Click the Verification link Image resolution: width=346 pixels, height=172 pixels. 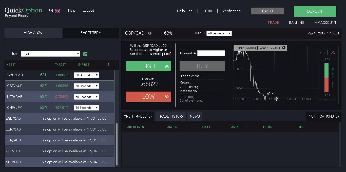click(x=232, y=11)
